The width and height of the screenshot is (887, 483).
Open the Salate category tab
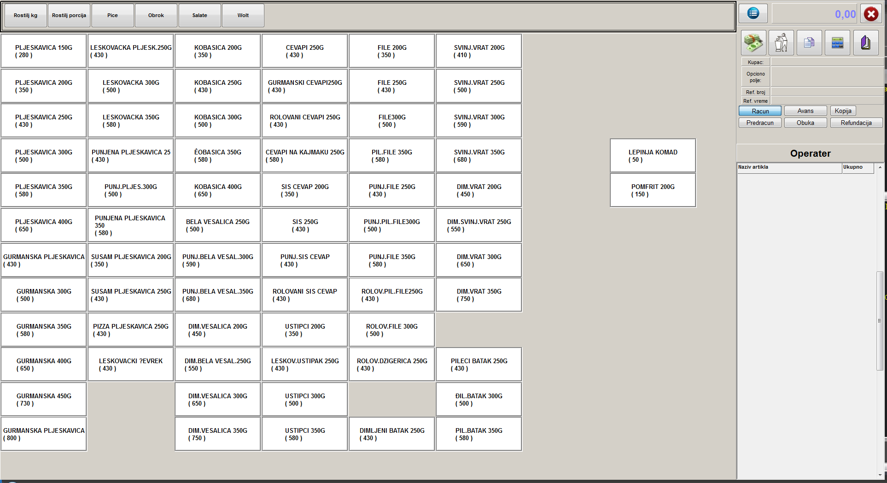tap(199, 15)
